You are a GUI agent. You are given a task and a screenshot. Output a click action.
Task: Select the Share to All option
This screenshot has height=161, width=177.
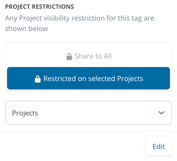pyautogui.click(x=88, y=56)
